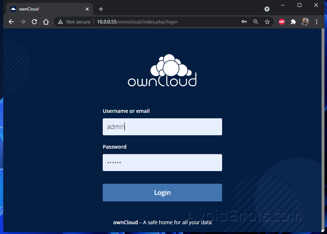Focus the Username or email field
327x234 pixels.
pyautogui.click(x=162, y=127)
